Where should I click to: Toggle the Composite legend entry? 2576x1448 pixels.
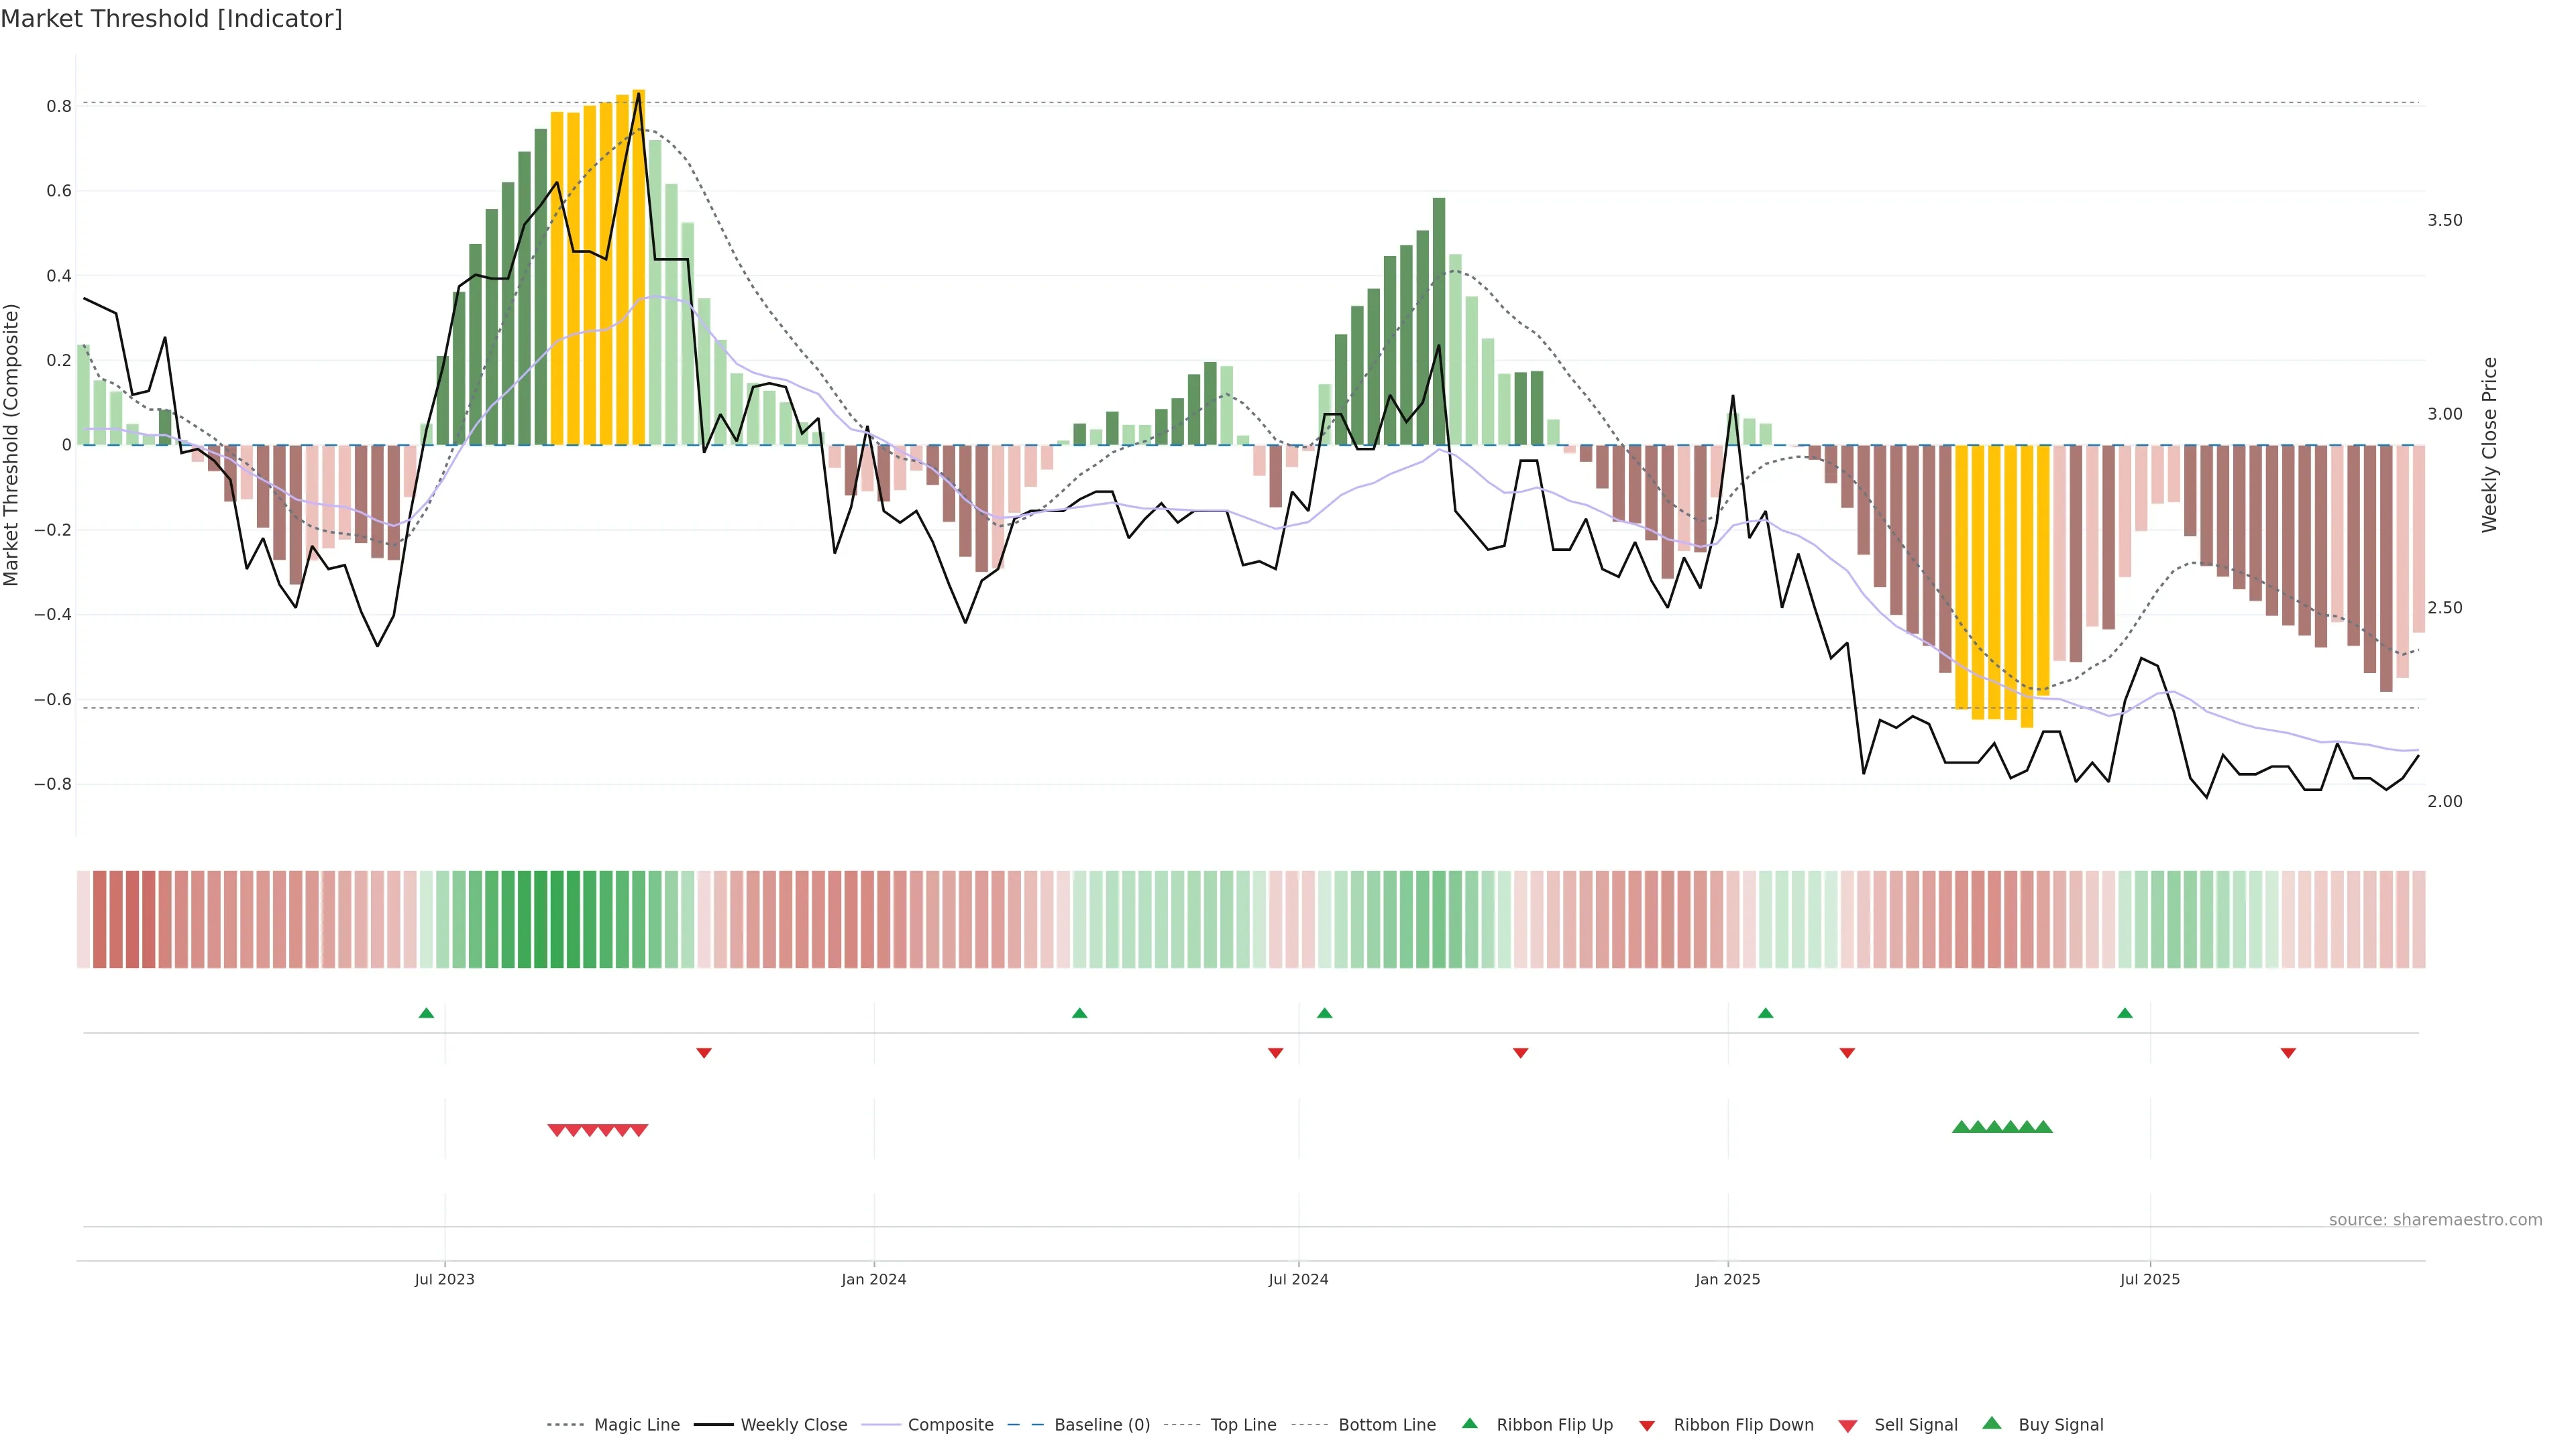pyautogui.click(x=950, y=1424)
